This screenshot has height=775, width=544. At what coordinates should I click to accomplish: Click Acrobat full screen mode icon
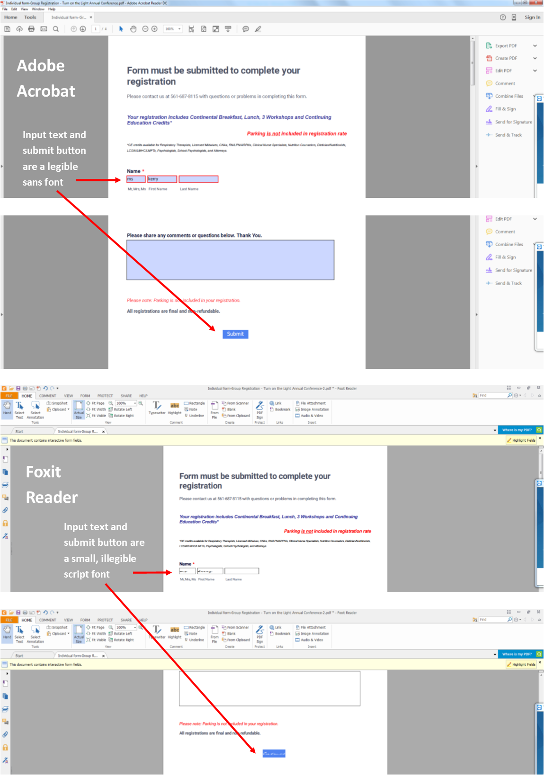pos(215,29)
